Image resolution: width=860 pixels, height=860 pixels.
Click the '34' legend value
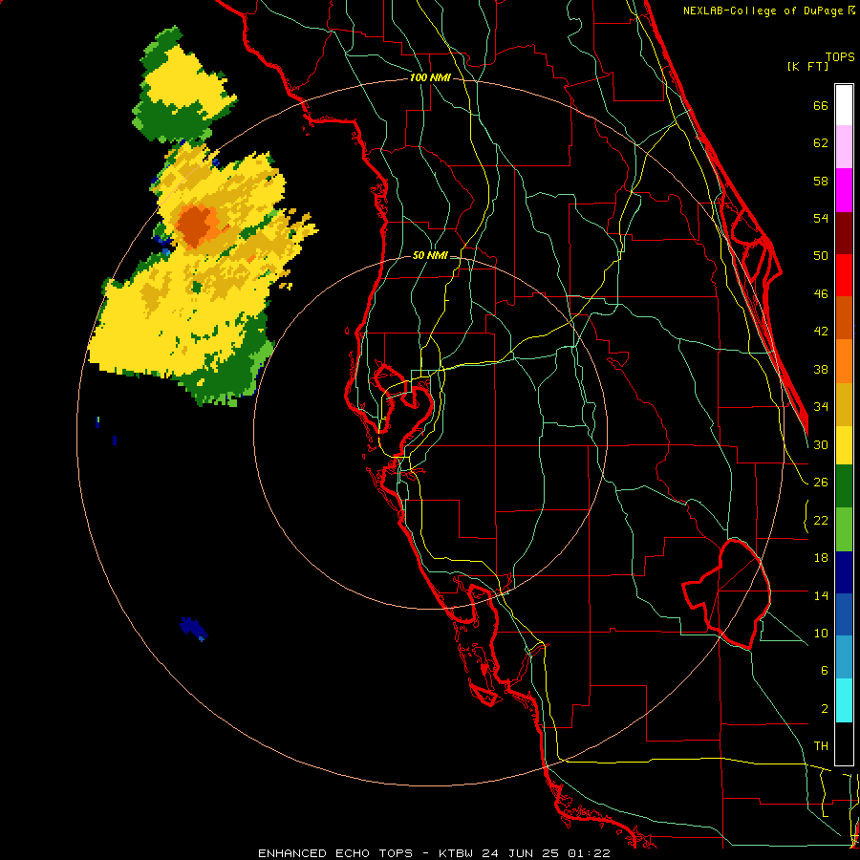point(821,407)
